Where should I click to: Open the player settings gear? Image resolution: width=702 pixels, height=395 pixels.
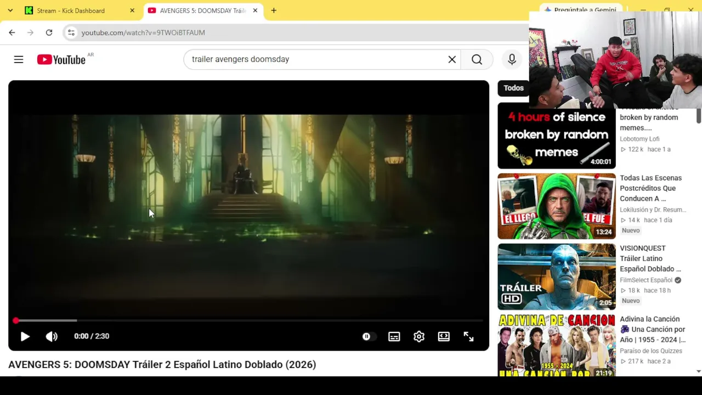(x=419, y=336)
